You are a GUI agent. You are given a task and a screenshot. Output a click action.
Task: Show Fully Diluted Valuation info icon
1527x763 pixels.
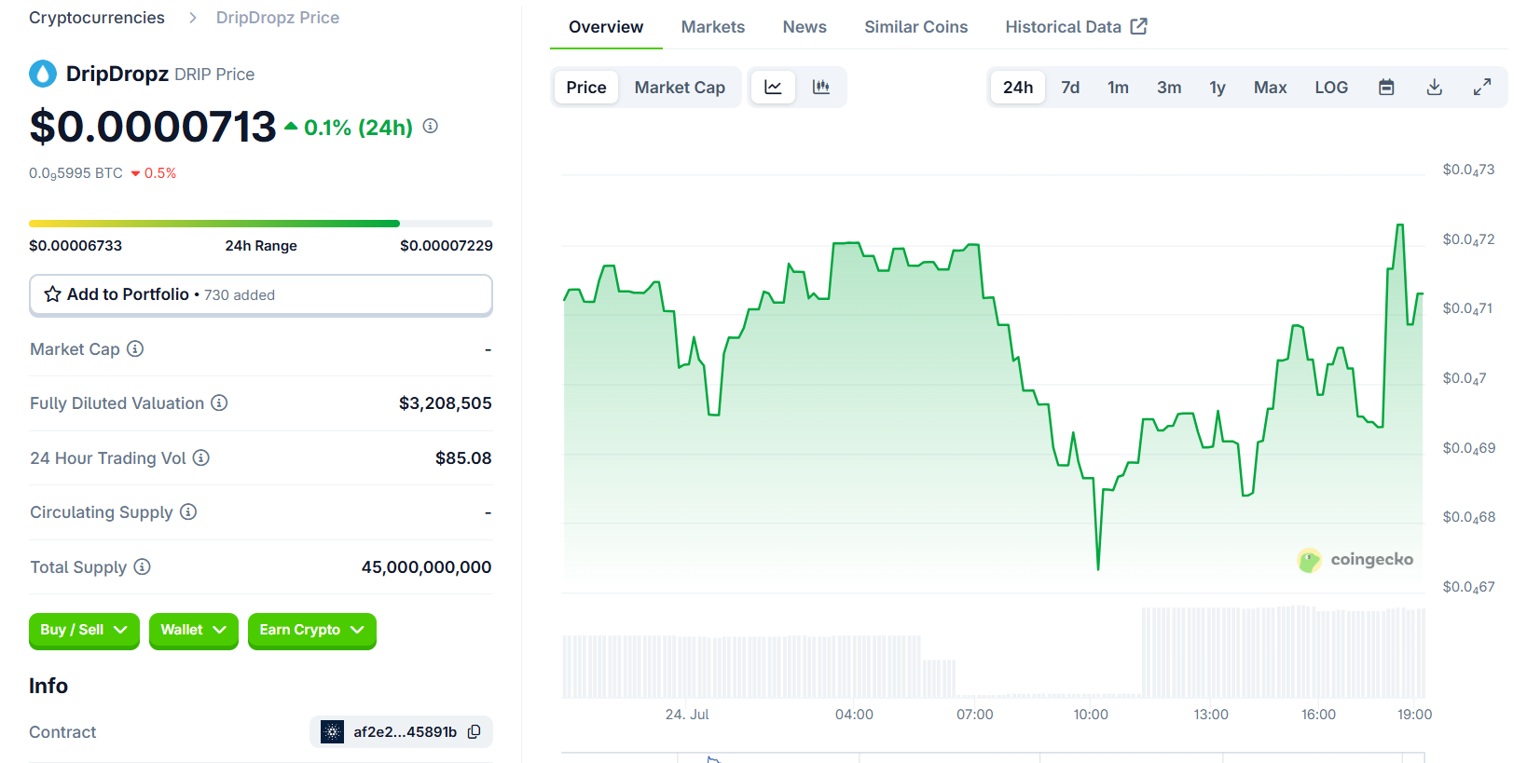click(219, 402)
